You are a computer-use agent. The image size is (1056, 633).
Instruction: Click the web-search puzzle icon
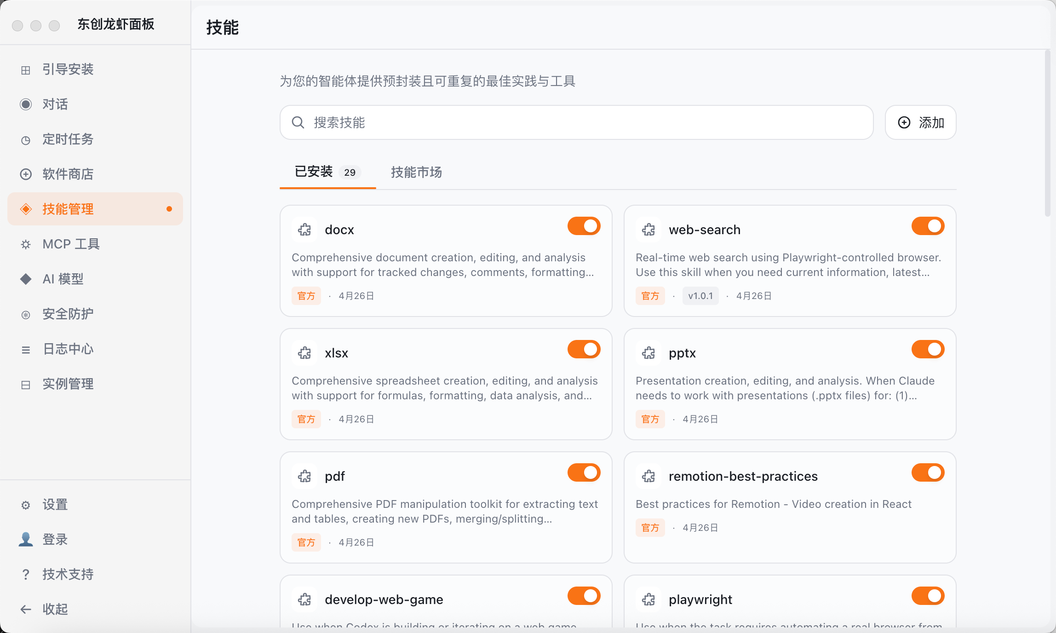click(649, 230)
